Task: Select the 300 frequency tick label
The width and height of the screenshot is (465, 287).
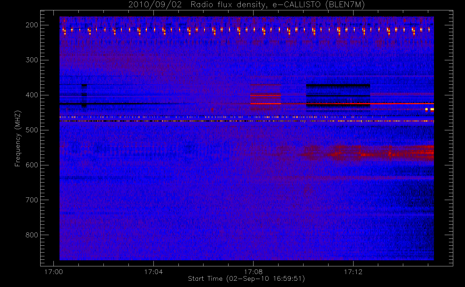Action: point(32,60)
